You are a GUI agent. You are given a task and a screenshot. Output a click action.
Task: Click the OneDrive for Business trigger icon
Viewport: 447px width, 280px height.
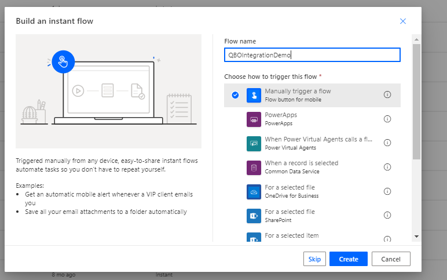(x=254, y=192)
